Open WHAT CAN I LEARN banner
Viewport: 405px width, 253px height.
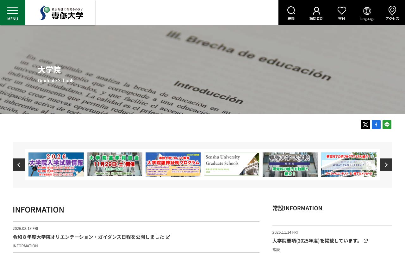tap(349, 164)
